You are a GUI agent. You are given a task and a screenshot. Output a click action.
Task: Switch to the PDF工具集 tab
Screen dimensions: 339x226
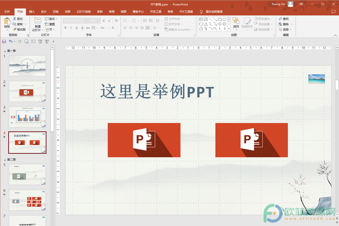[186, 12]
